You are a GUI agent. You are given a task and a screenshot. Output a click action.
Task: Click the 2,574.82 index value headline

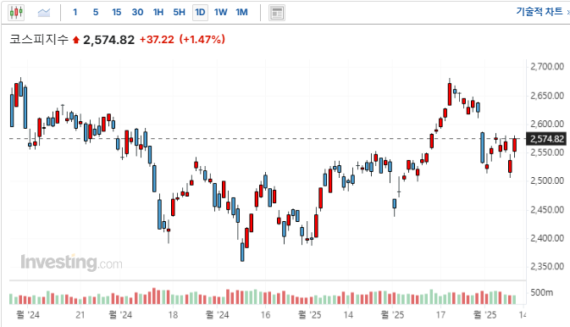point(108,40)
